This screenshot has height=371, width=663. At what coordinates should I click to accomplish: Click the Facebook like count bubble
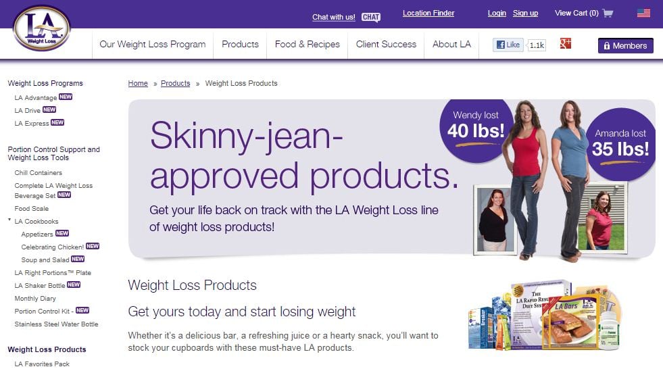[x=537, y=45]
